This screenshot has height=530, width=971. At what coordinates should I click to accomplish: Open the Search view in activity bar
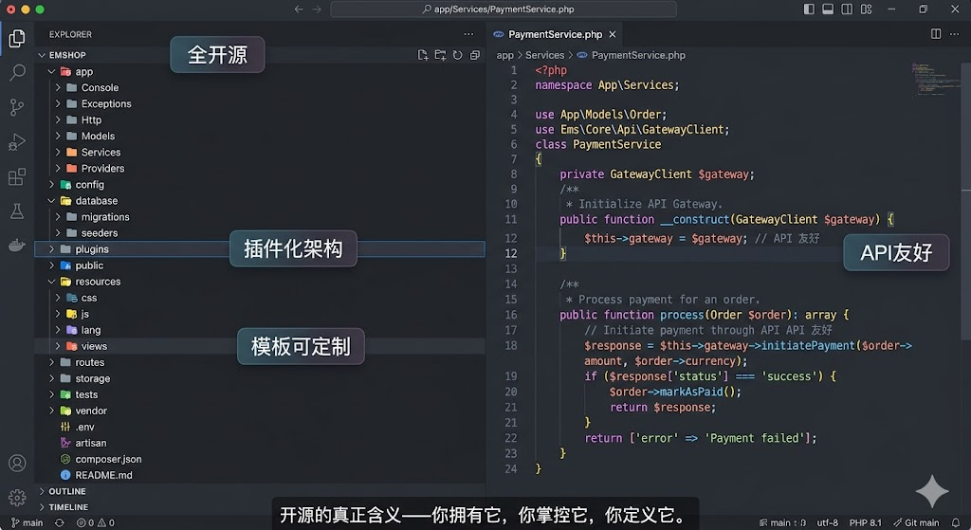17,73
